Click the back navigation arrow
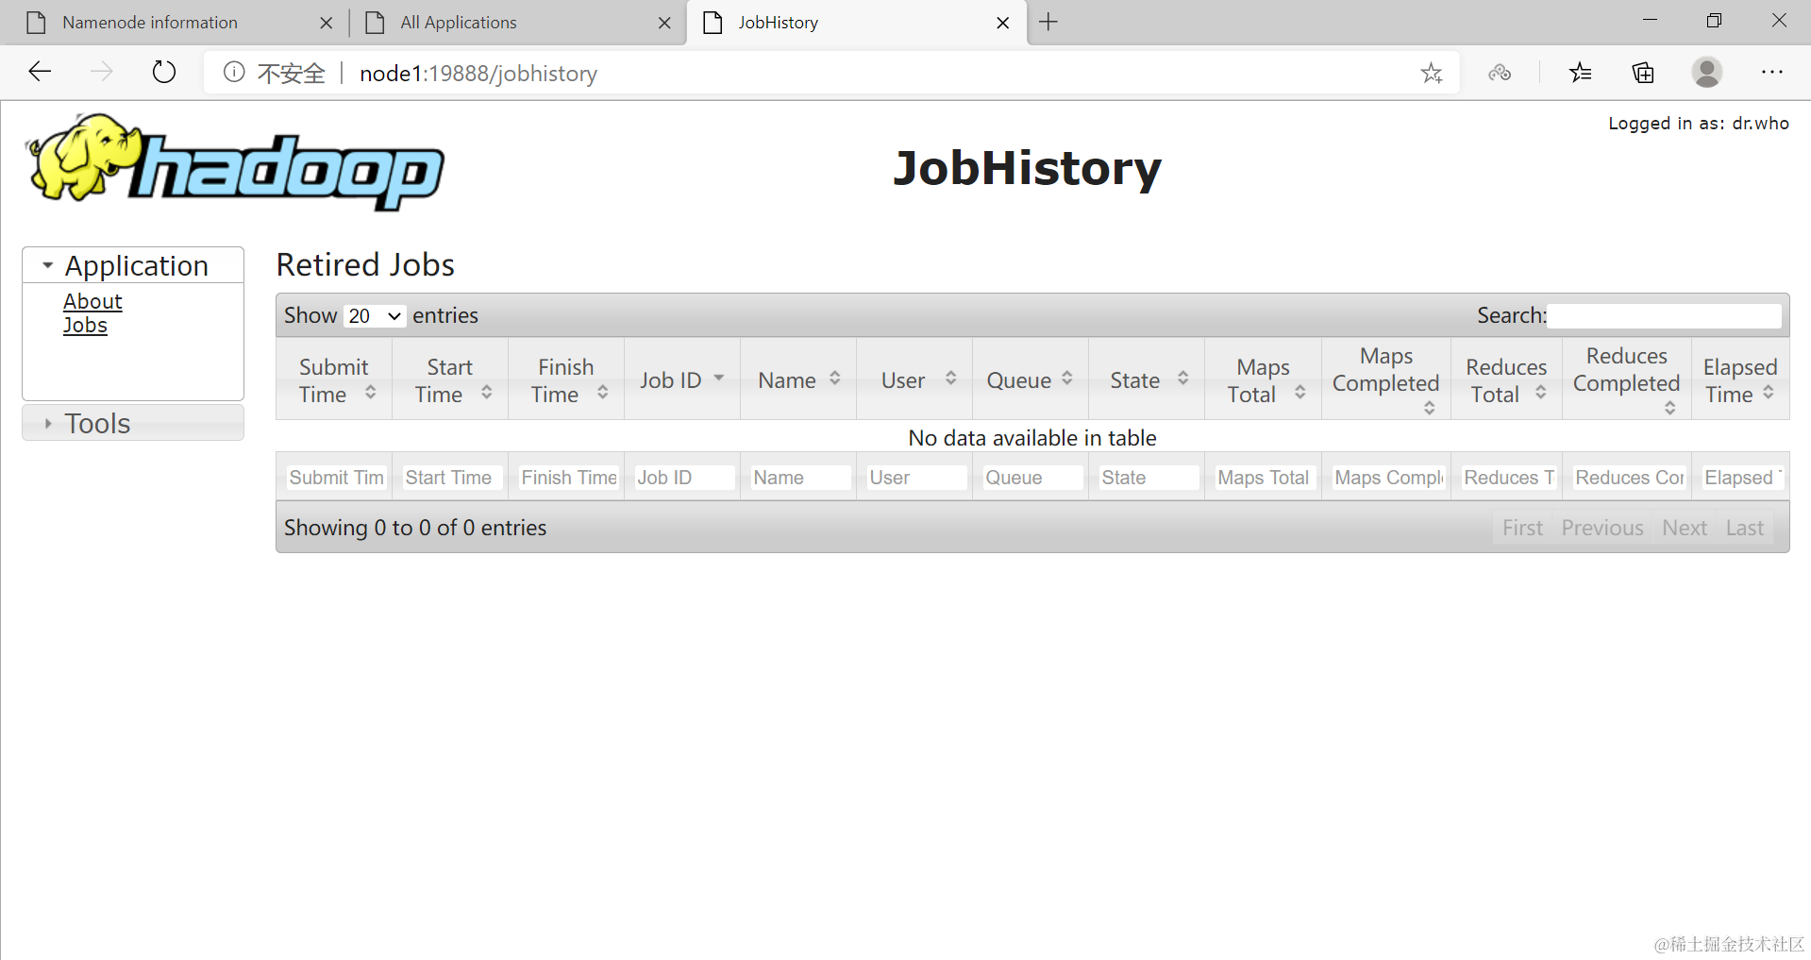1811x960 pixels. pyautogui.click(x=39, y=71)
